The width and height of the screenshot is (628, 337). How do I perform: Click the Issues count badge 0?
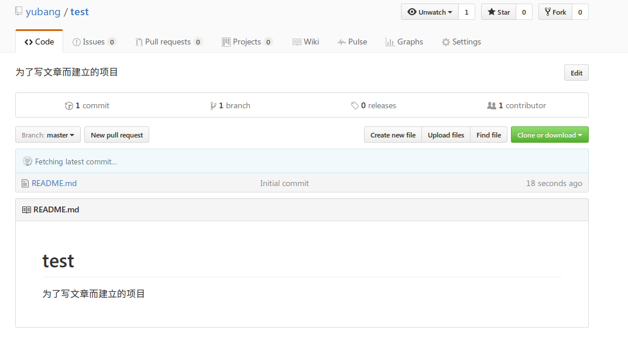(112, 42)
